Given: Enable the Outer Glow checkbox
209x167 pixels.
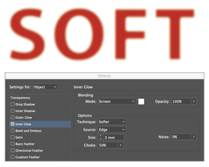Looking at the screenshot, I should pos(13,117).
